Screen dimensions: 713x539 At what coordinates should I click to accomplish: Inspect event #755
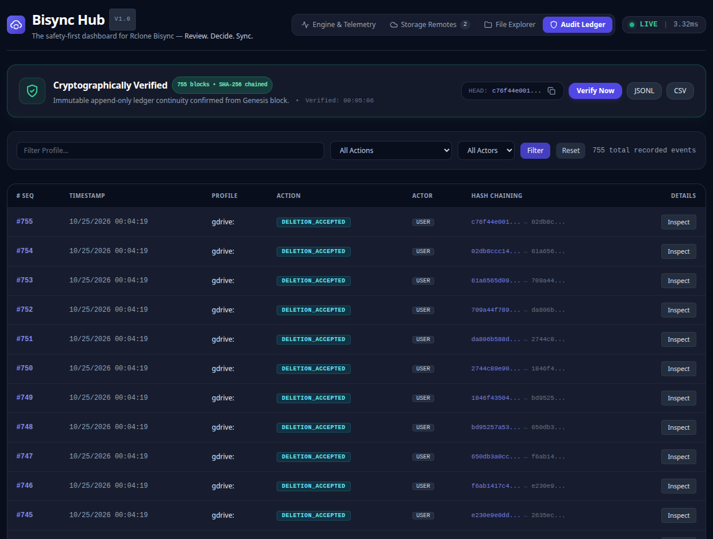678,222
